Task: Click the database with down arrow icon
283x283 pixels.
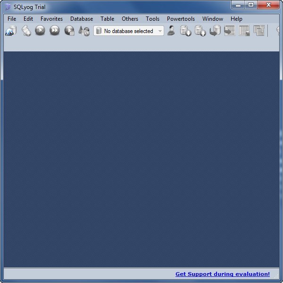Action: 186,31
